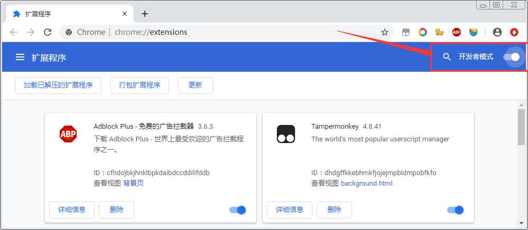Click 打包扩展程序 button

click(140, 85)
